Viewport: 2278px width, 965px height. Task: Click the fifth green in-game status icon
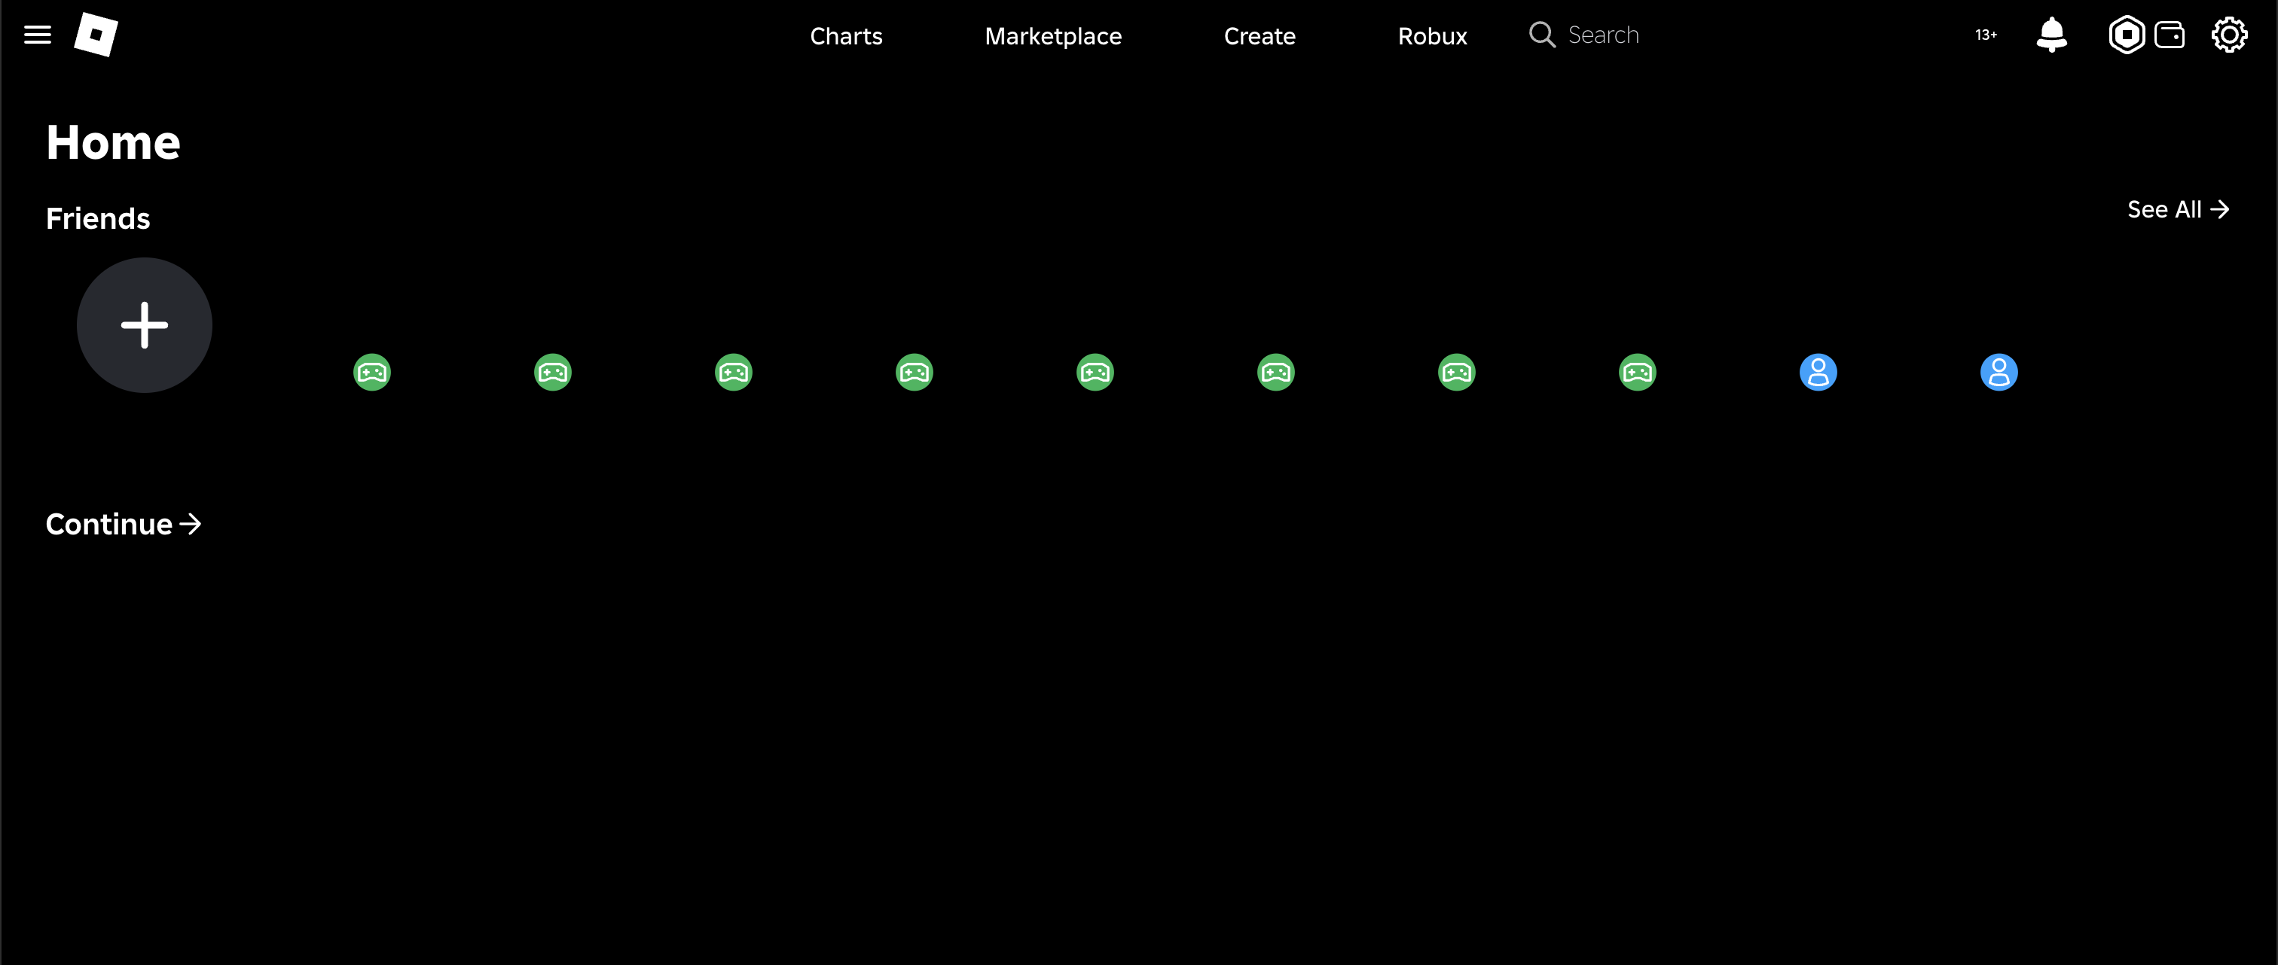tap(1095, 372)
